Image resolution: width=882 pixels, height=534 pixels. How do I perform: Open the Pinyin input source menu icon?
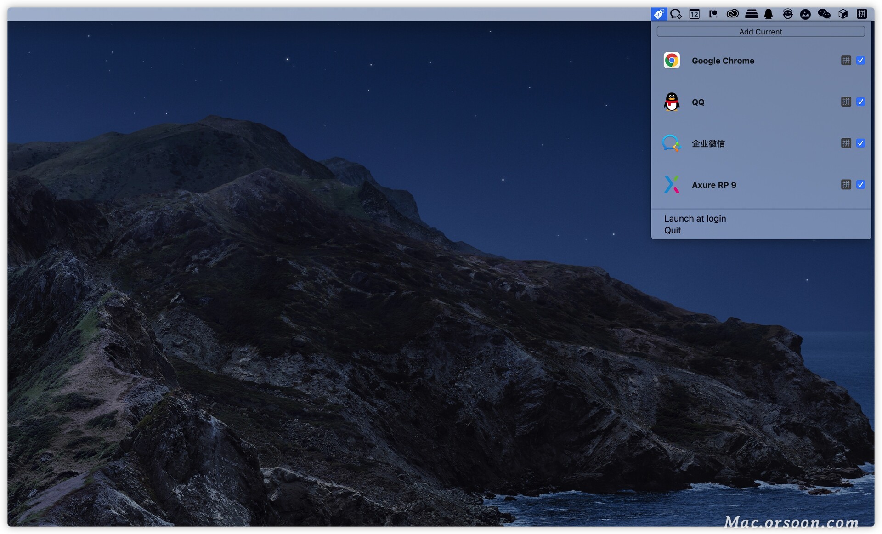pos(862,14)
